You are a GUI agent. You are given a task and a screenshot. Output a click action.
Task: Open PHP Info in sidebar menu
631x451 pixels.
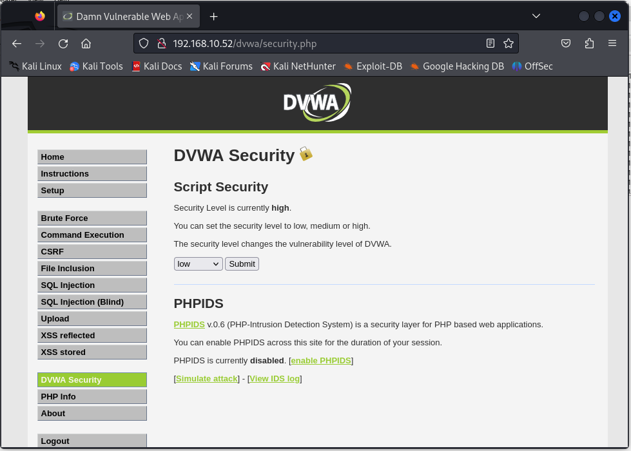[92, 397]
